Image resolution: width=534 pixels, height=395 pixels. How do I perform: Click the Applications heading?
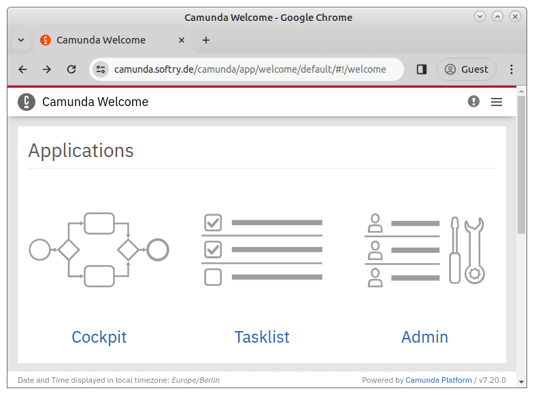(81, 151)
